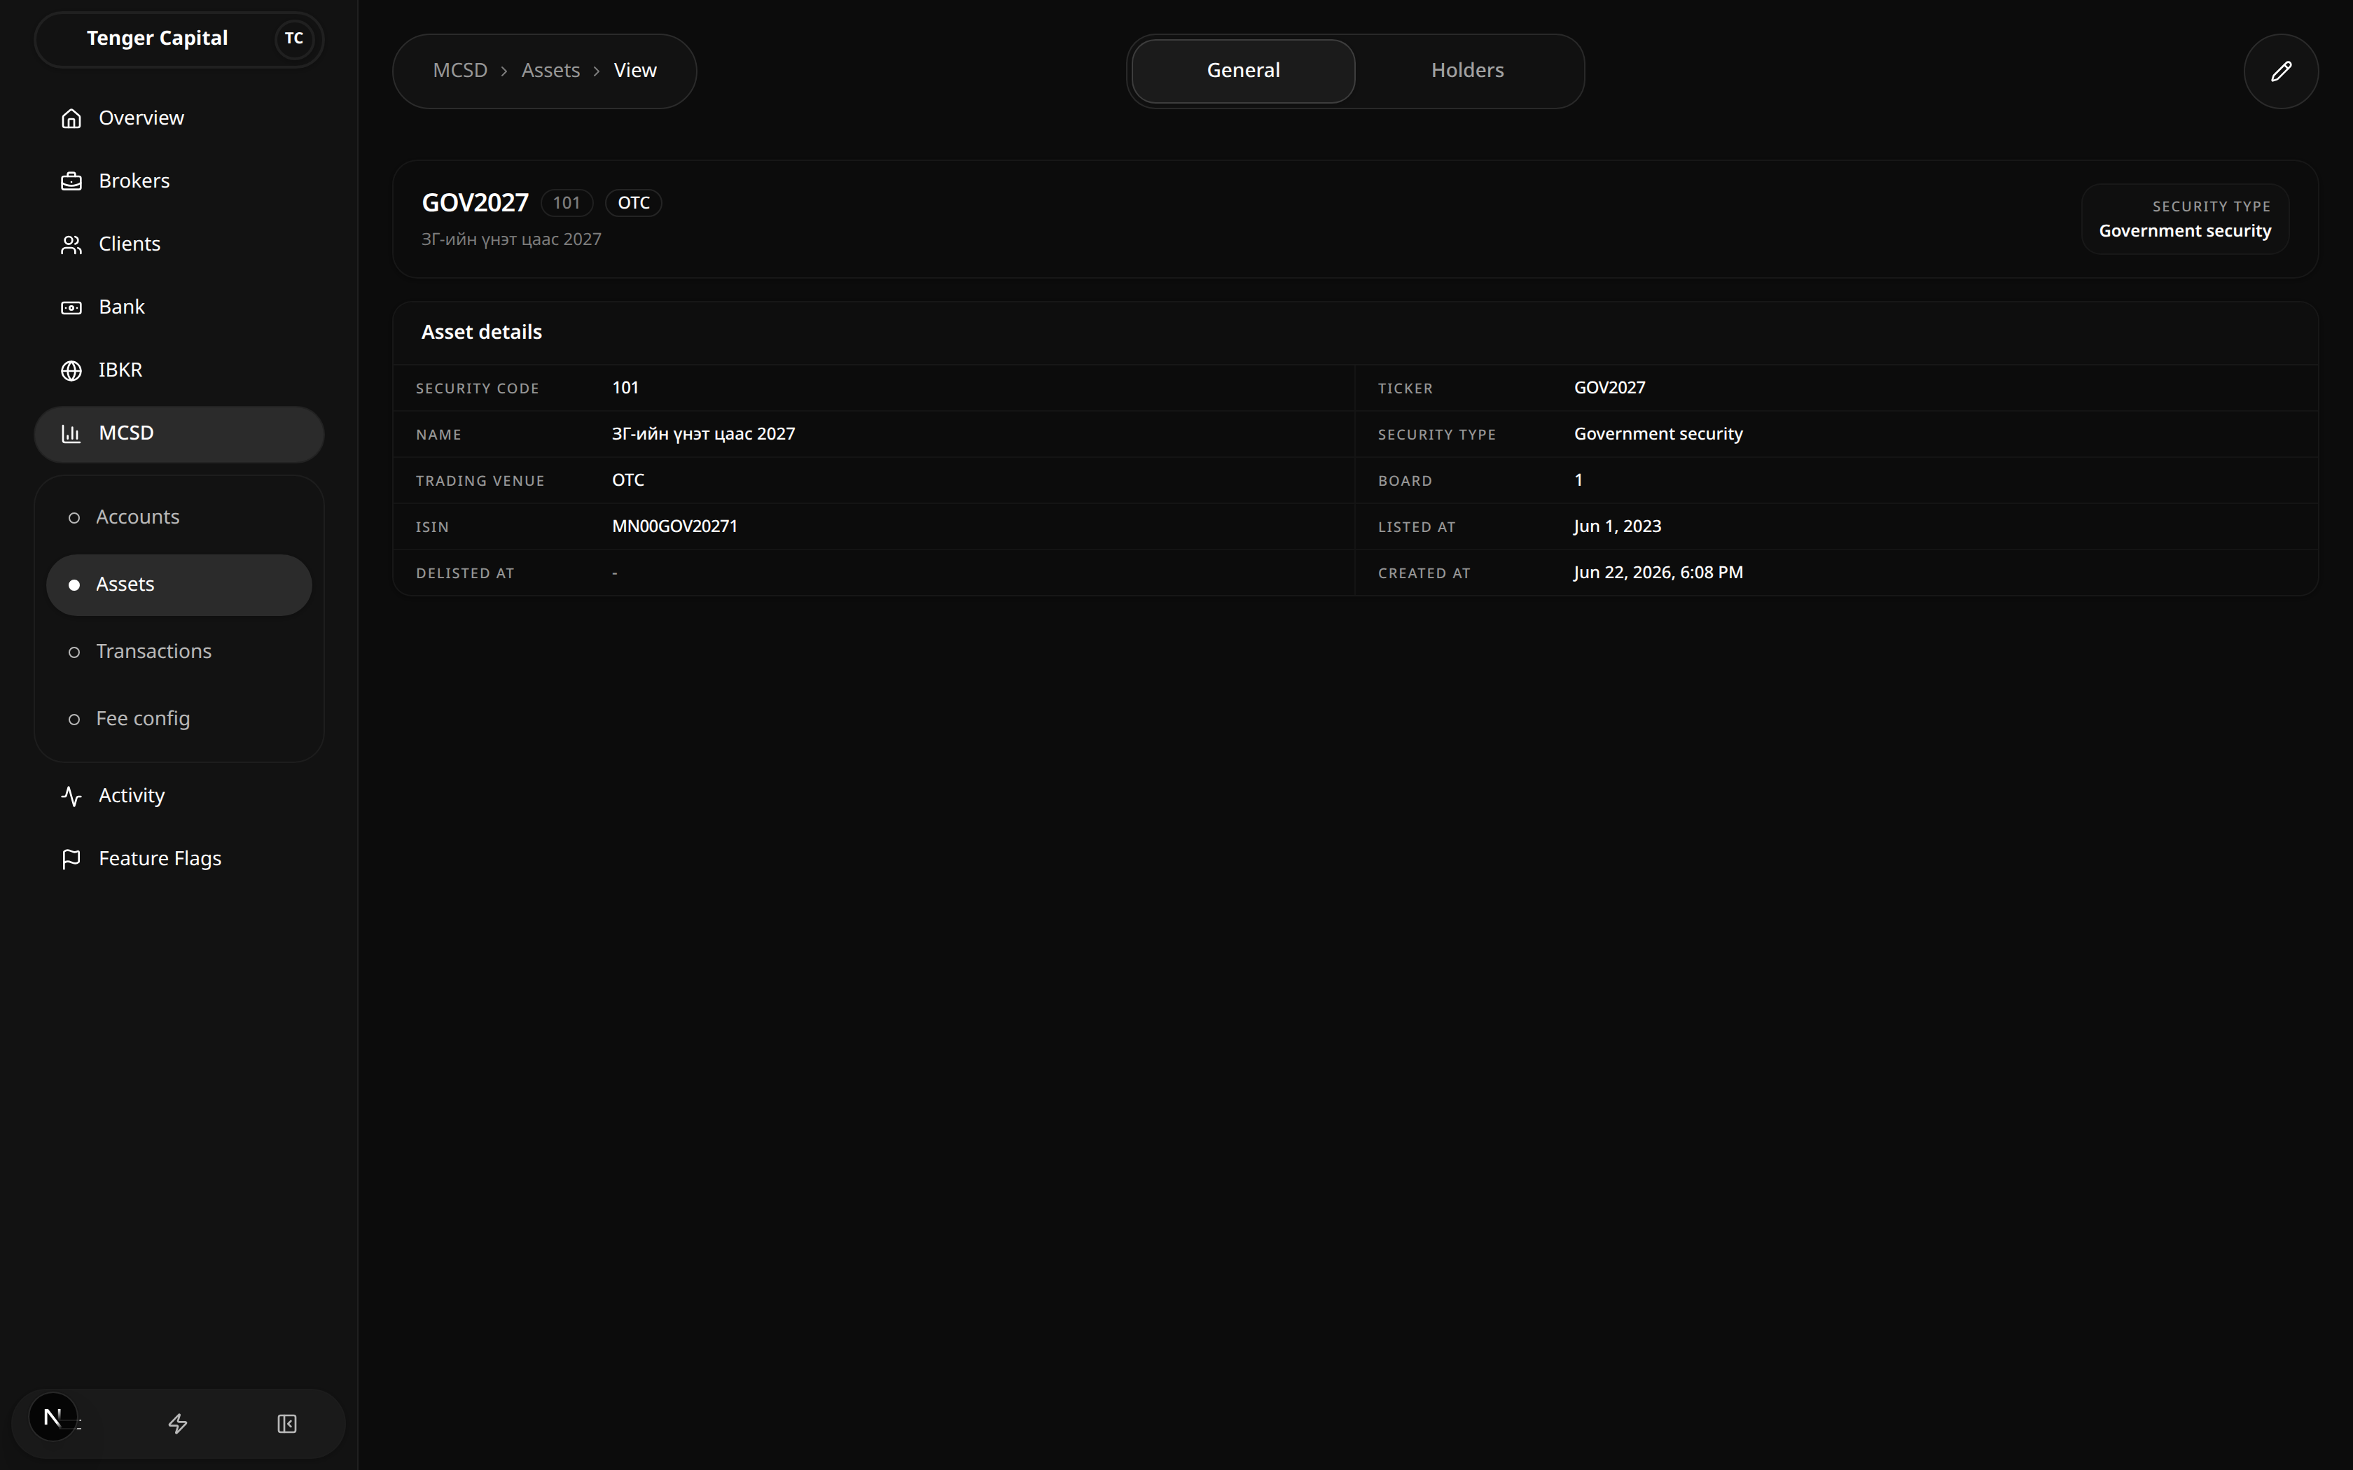This screenshot has height=1470, width=2353.
Task: Open Overview in the sidebar
Action: coord(179,118)
